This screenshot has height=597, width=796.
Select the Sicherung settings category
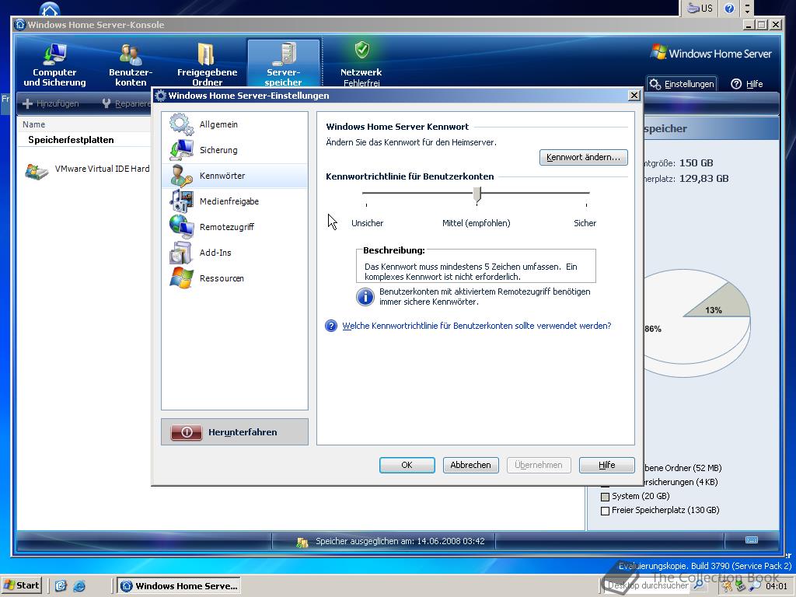[235, 150]
